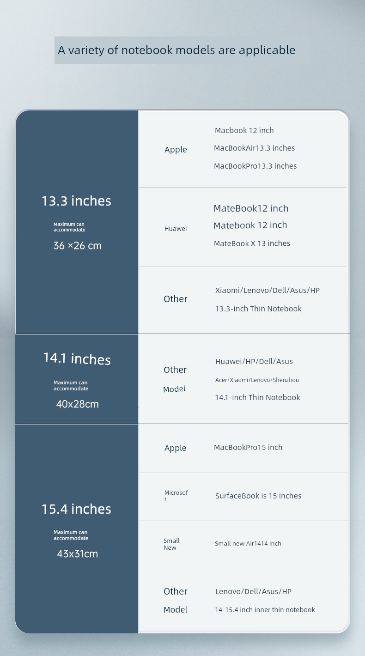Select the 13.3 inches size label
Screen dimensions: 365x656
[76, 201]
